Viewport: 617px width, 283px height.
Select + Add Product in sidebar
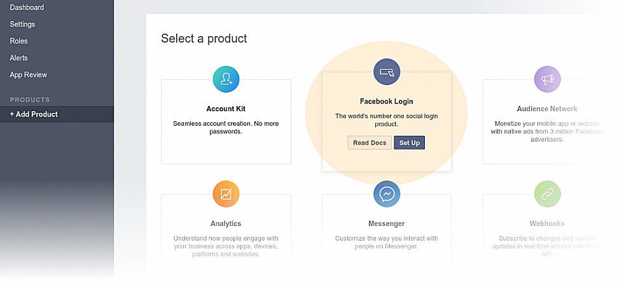tap(57, 114)
